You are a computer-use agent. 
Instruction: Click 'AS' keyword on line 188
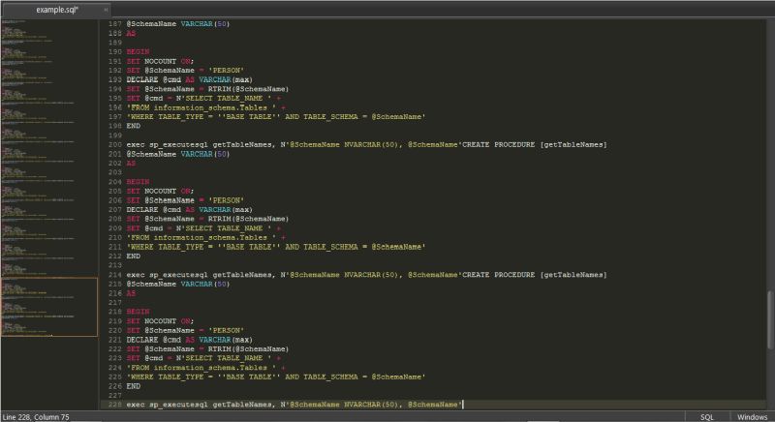pyautogui.click(x=131, y=33)
